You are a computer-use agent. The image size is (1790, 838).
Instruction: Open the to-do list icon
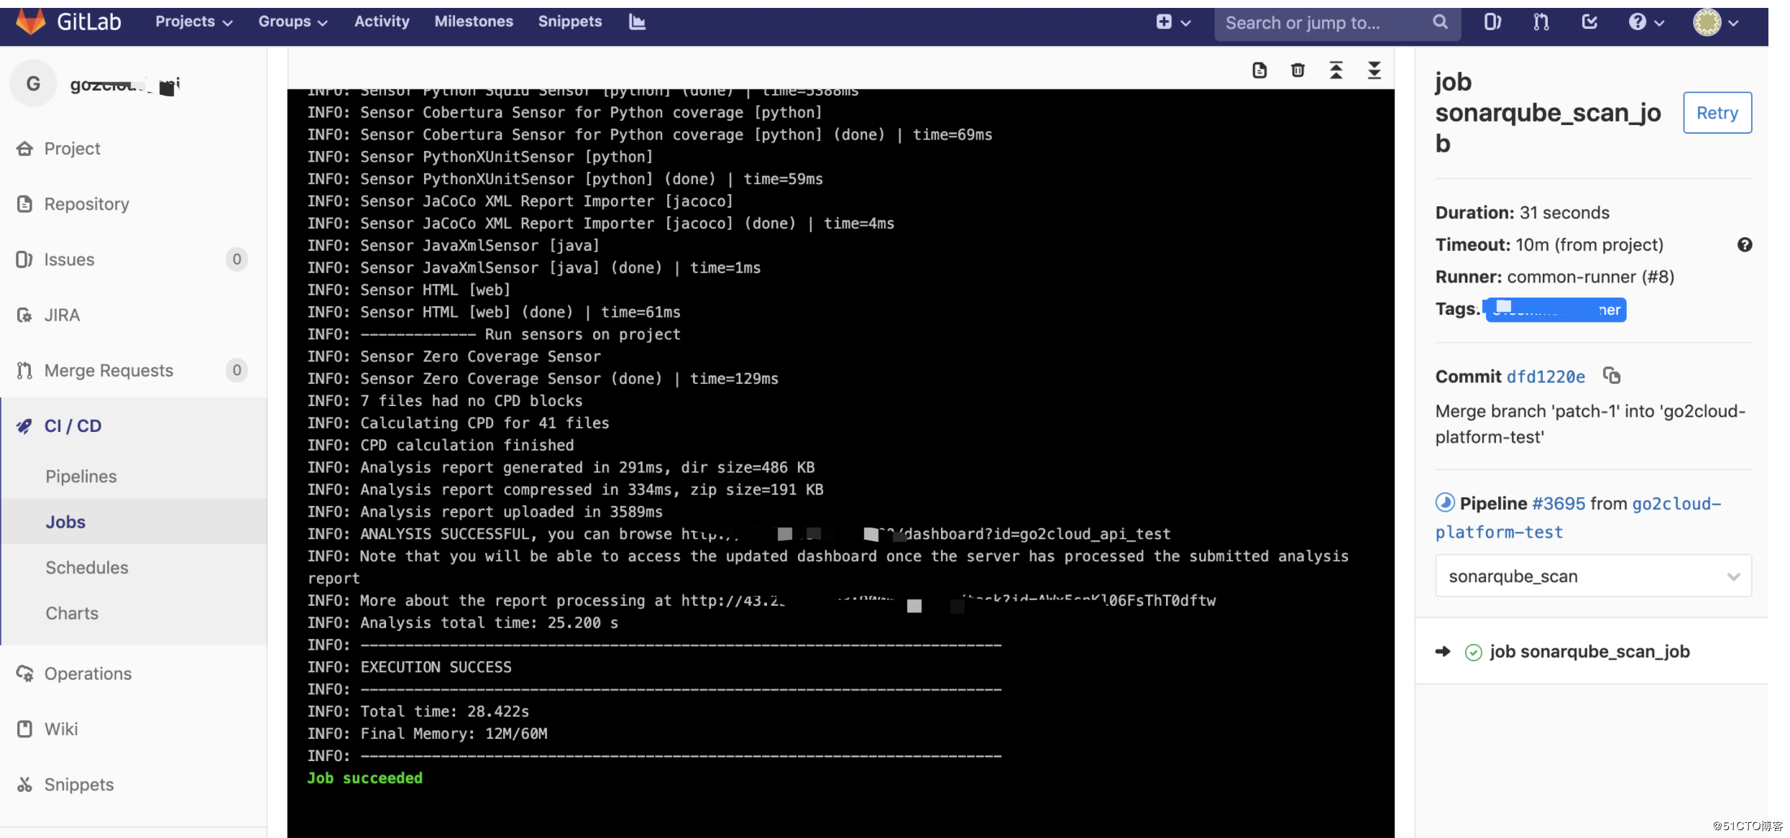1589,22
